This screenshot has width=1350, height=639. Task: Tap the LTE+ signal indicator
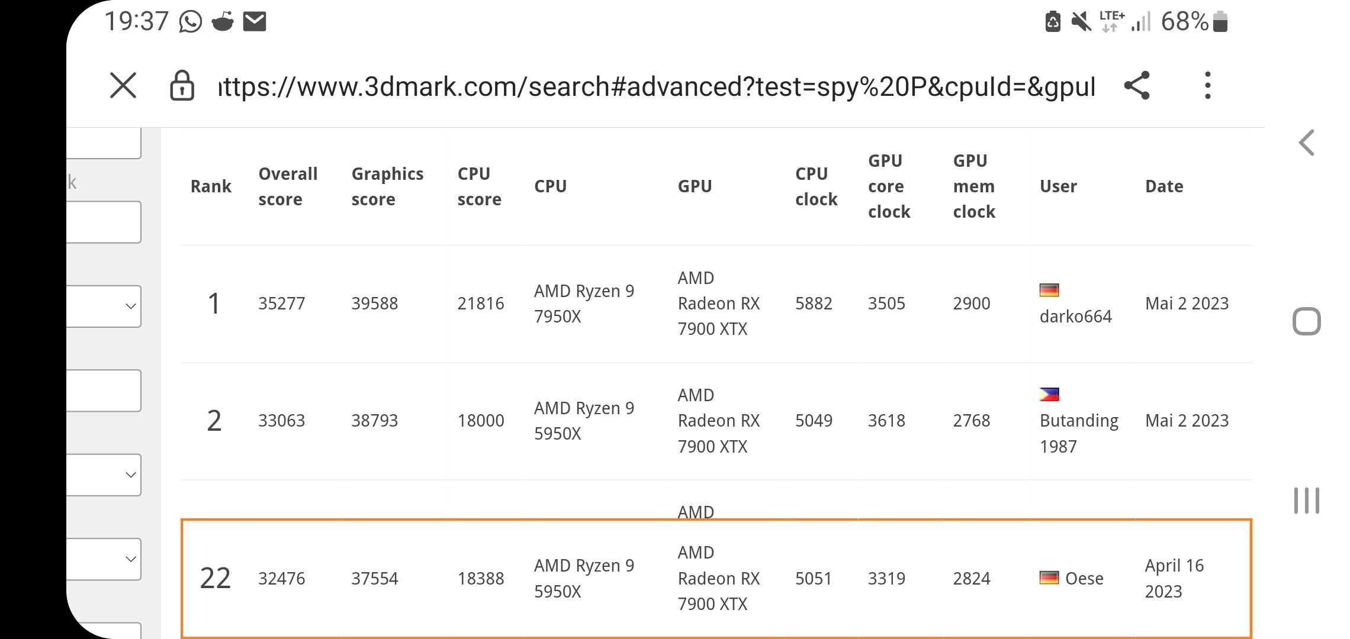pyautogui.click(x=1111, y=21)
